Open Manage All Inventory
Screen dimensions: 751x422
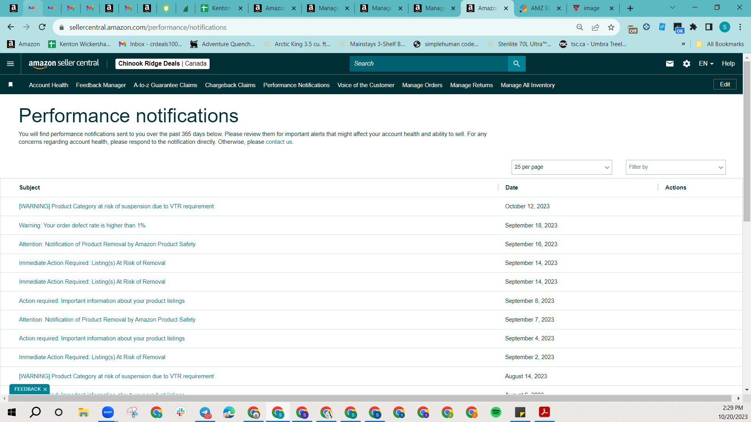(528, 85)
